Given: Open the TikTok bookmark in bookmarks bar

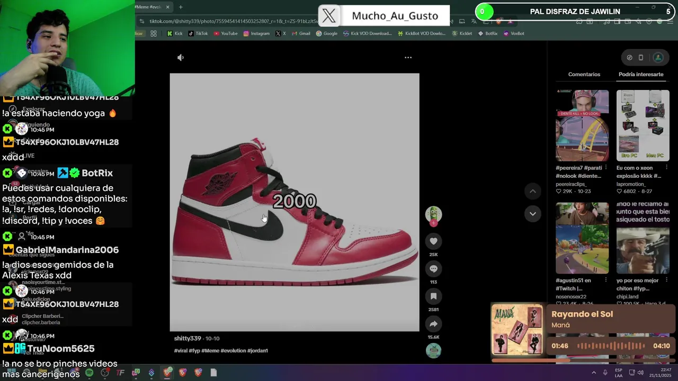Looking at the screenshot, I should [x=198, y=33].
